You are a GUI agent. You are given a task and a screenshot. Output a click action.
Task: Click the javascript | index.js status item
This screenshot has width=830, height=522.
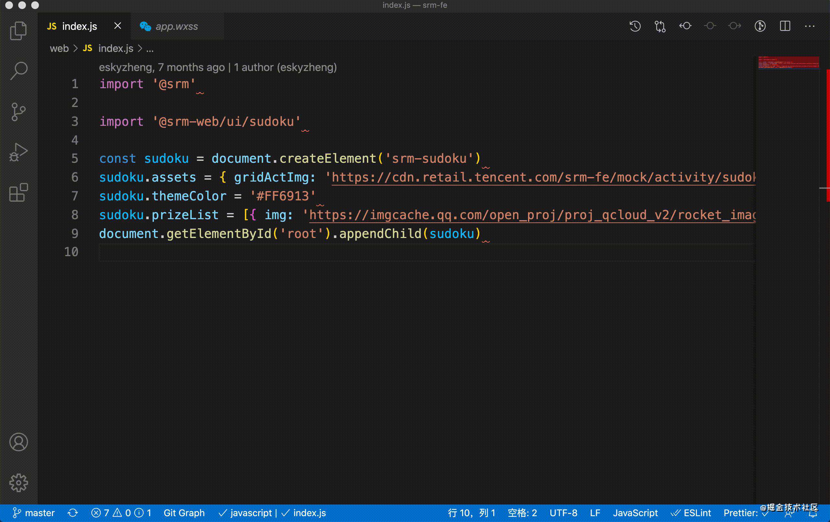(x=272, y=513)
